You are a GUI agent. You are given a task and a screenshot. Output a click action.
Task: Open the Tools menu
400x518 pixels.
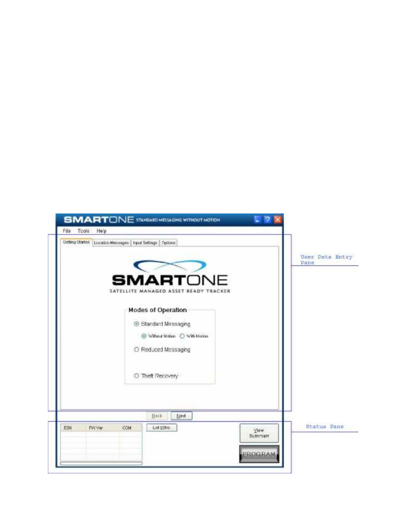(83, 231)
